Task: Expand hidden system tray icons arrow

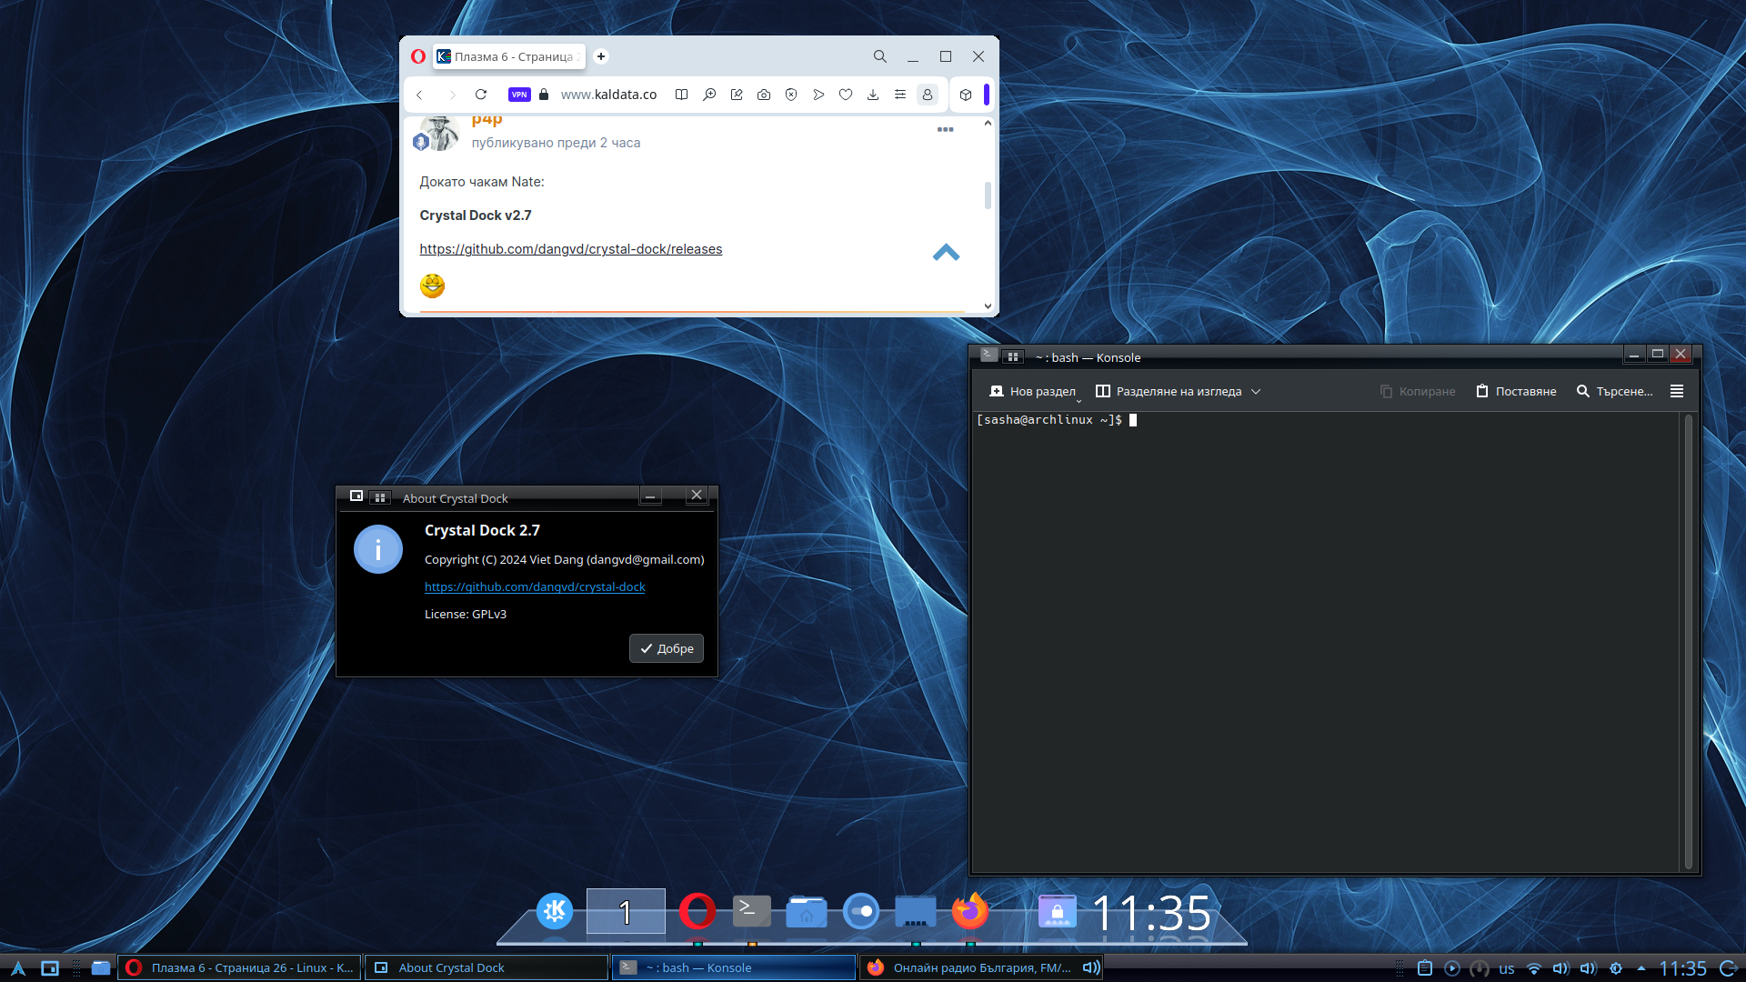Action: click(x=1641, y=968)
